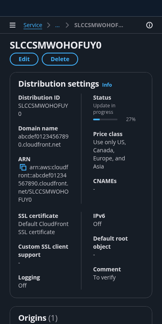
Task: Click the Delete button
Action: [60, 59]
